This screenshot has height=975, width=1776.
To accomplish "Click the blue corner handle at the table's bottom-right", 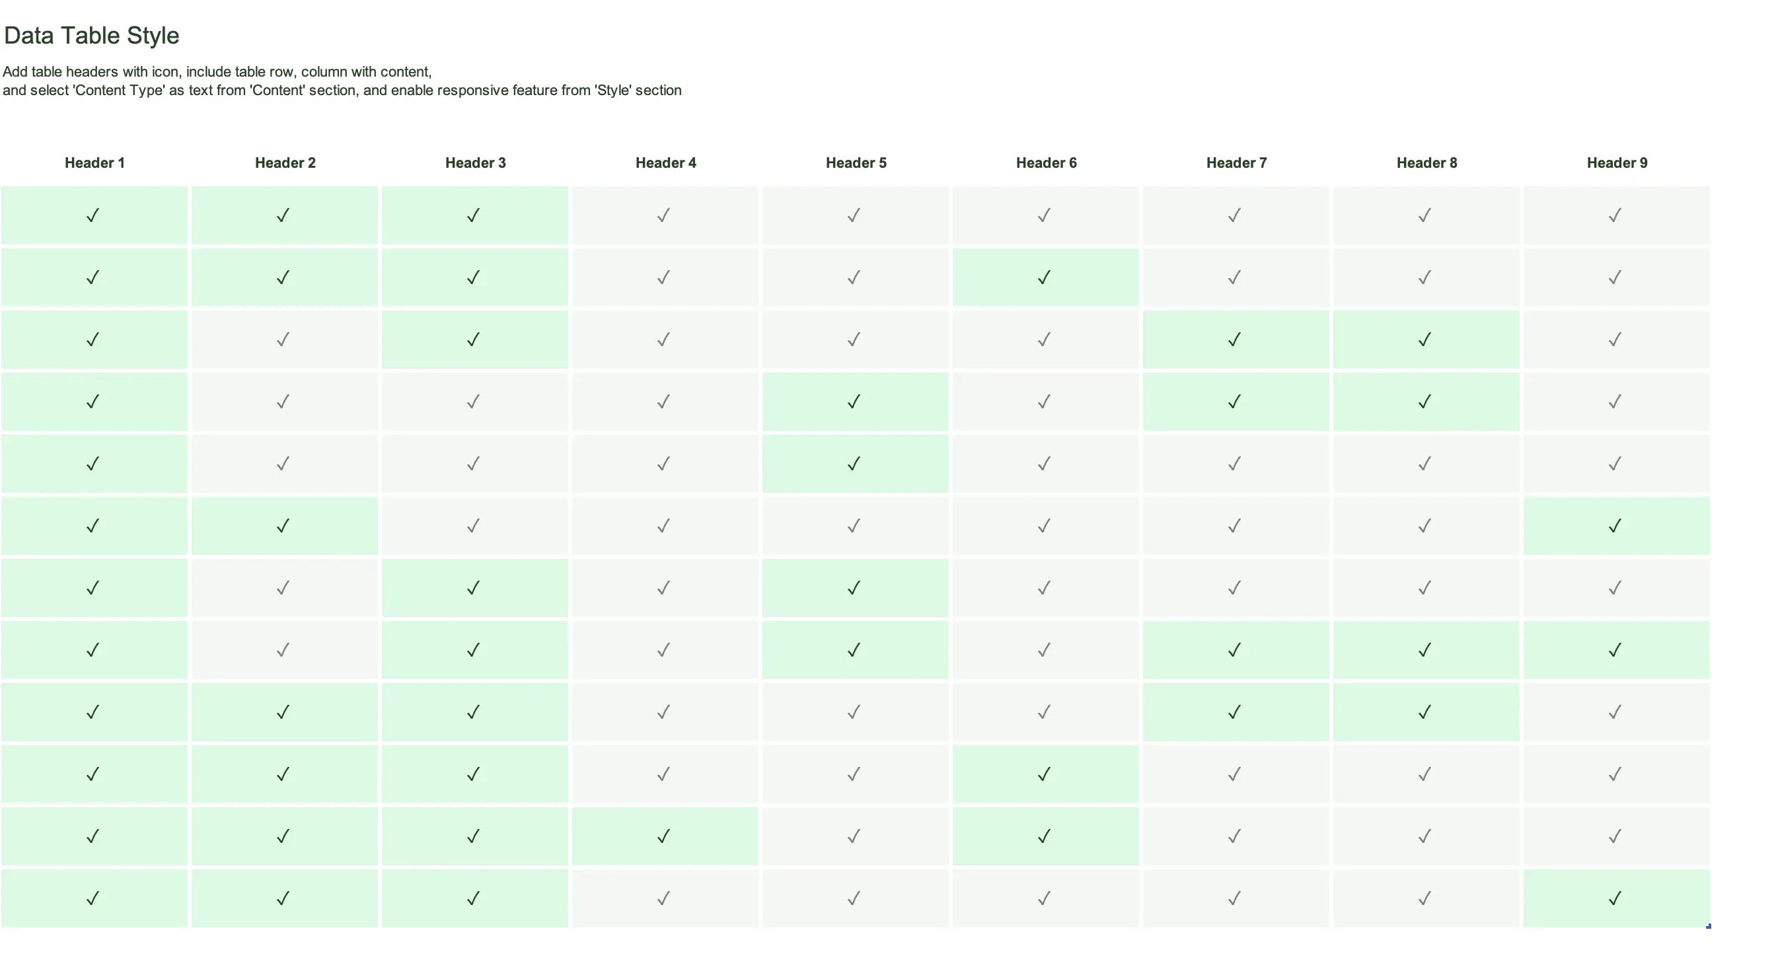I will coord(1709,926).
